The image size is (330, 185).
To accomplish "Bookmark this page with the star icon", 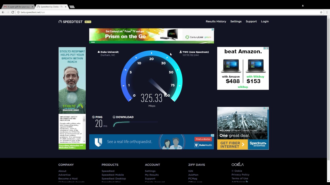I will pyautogui.click(x=321, y=12).
